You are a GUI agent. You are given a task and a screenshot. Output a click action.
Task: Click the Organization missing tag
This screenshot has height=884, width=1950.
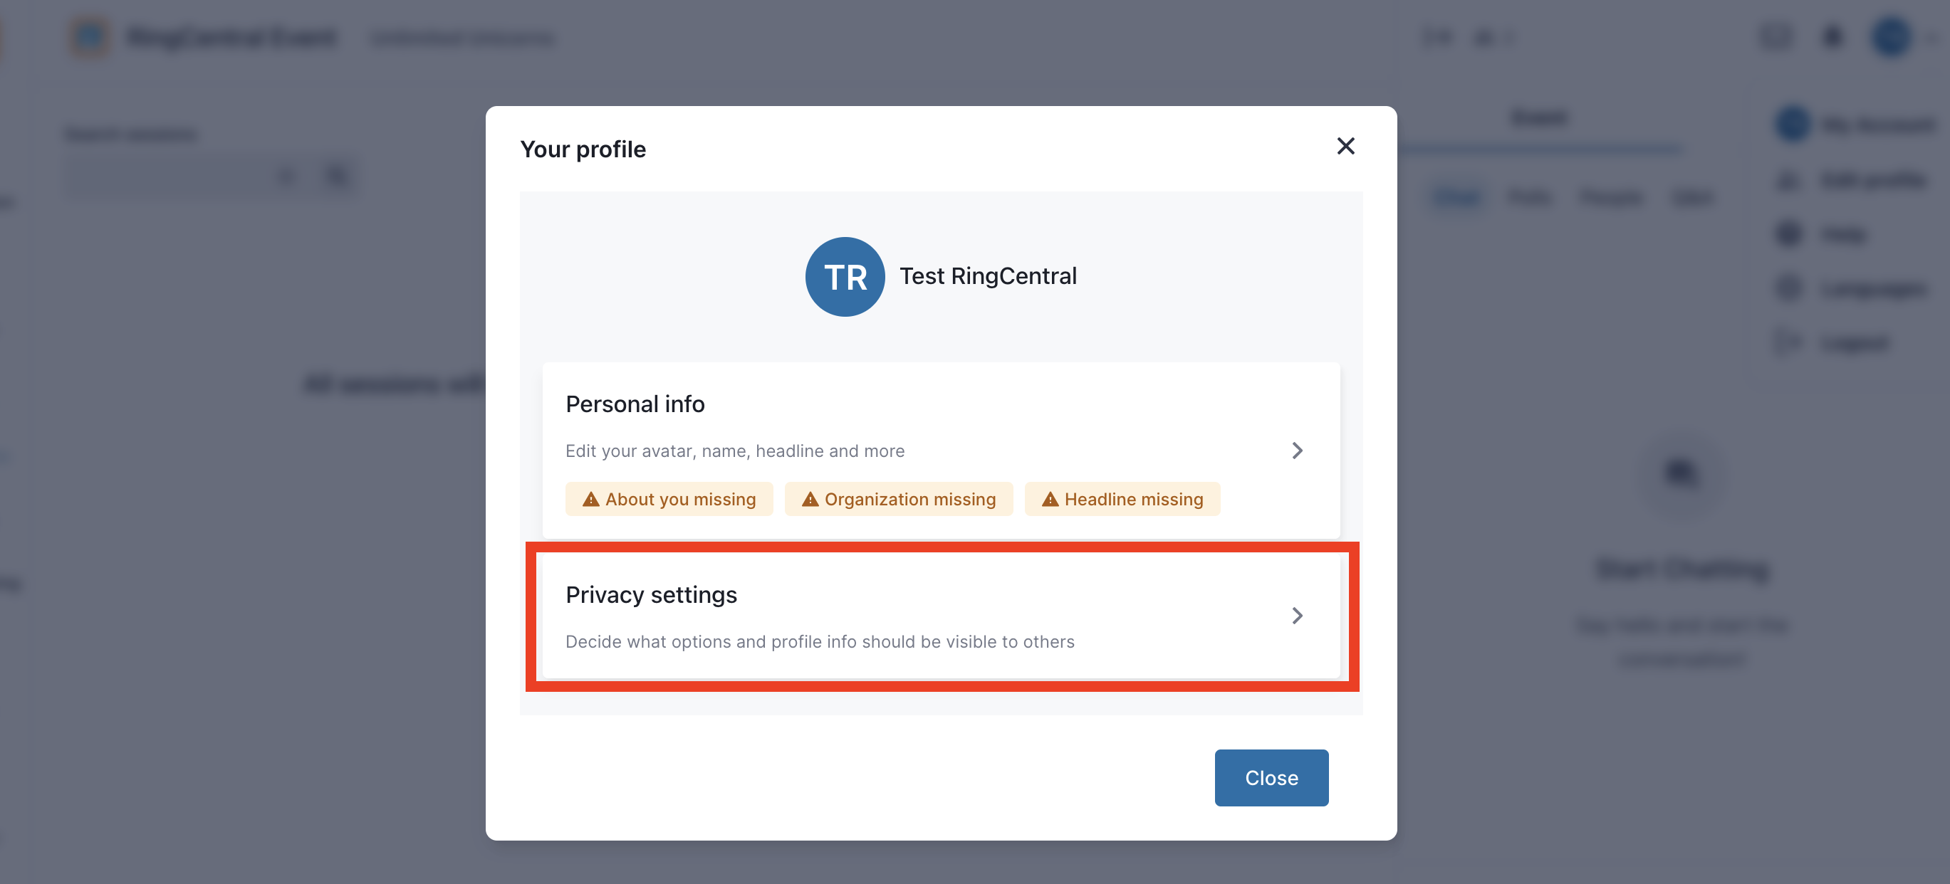pos(899,499)
